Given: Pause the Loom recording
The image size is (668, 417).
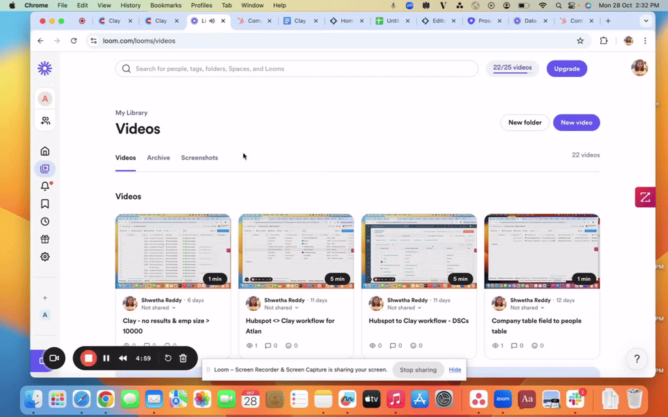Looking at the screenshot, I should (x=106, y=358).
